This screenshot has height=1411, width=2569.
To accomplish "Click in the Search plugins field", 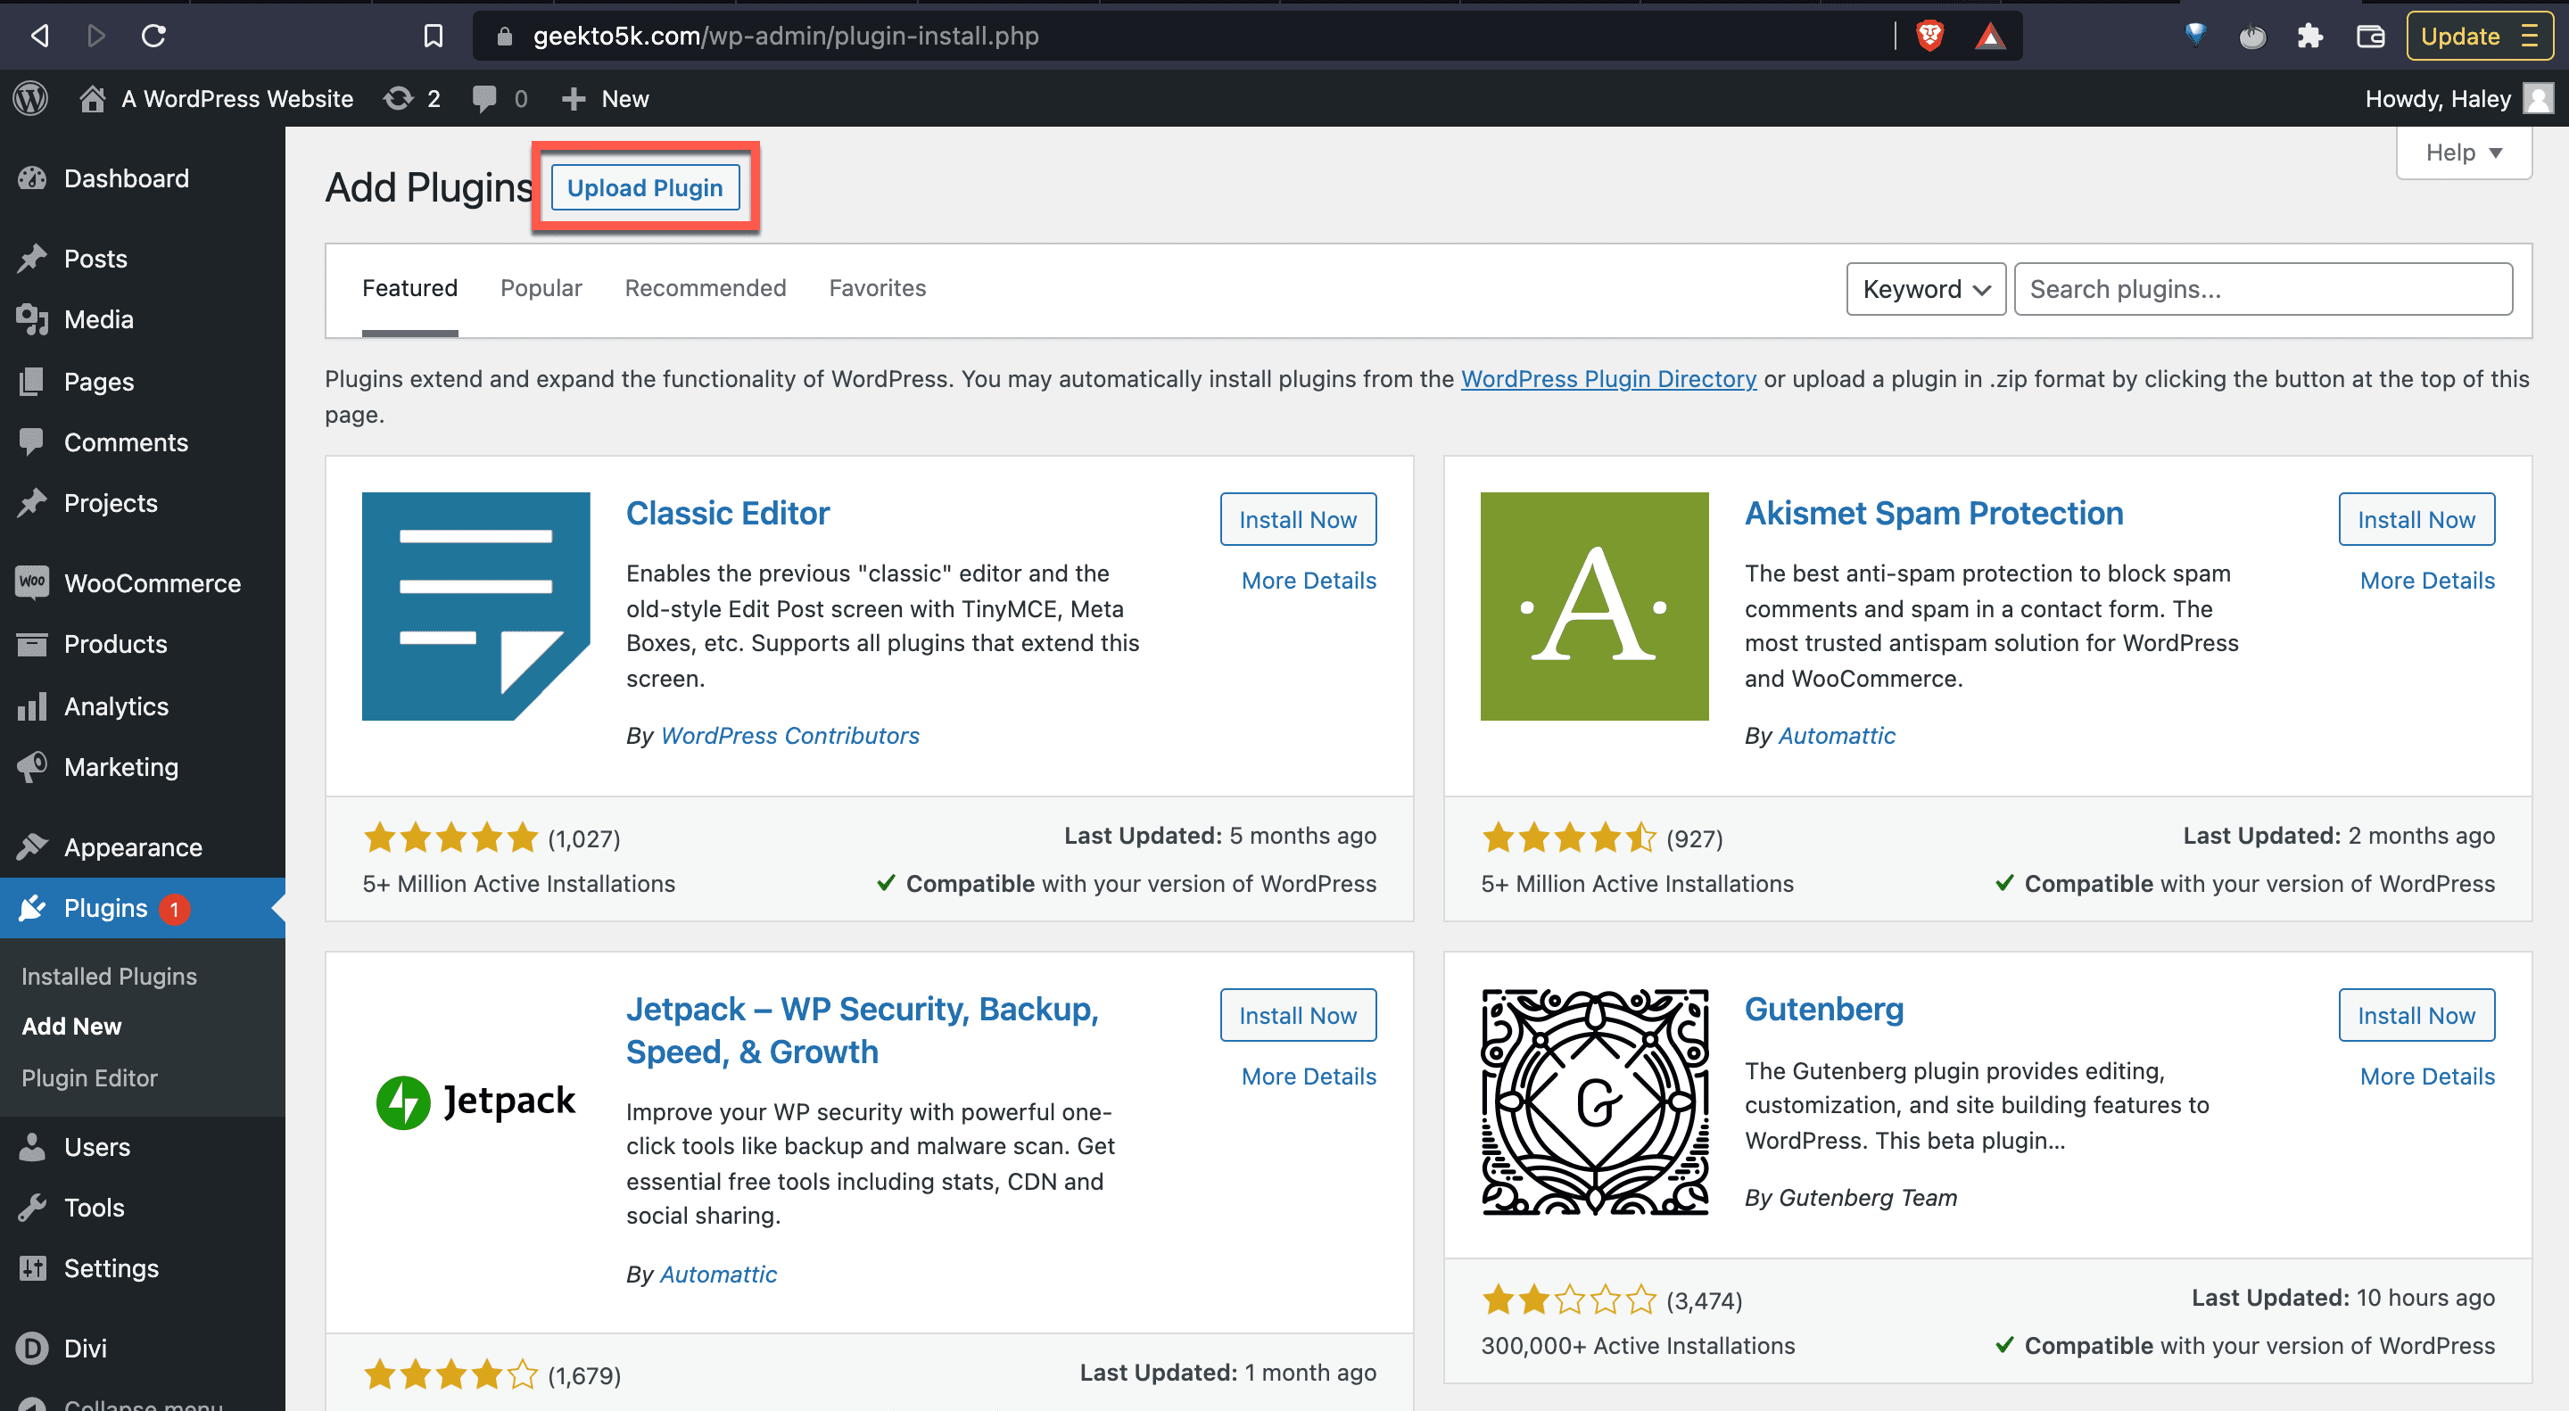I will click(2262, 289).
